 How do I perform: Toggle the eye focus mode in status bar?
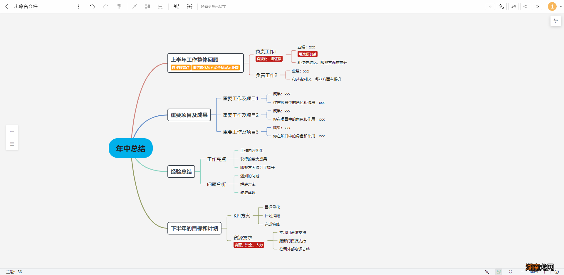[x=498, y=272]
